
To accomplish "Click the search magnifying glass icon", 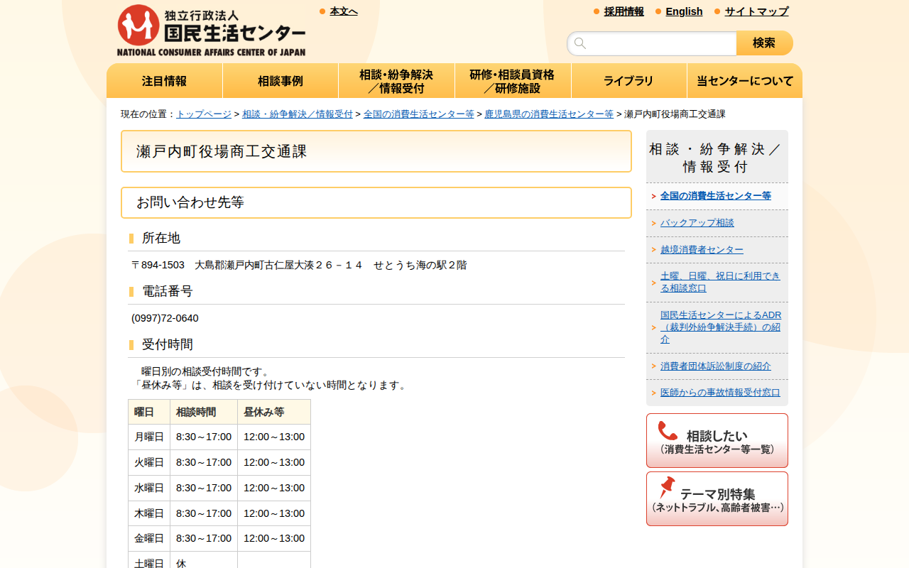I will point(580,43).
